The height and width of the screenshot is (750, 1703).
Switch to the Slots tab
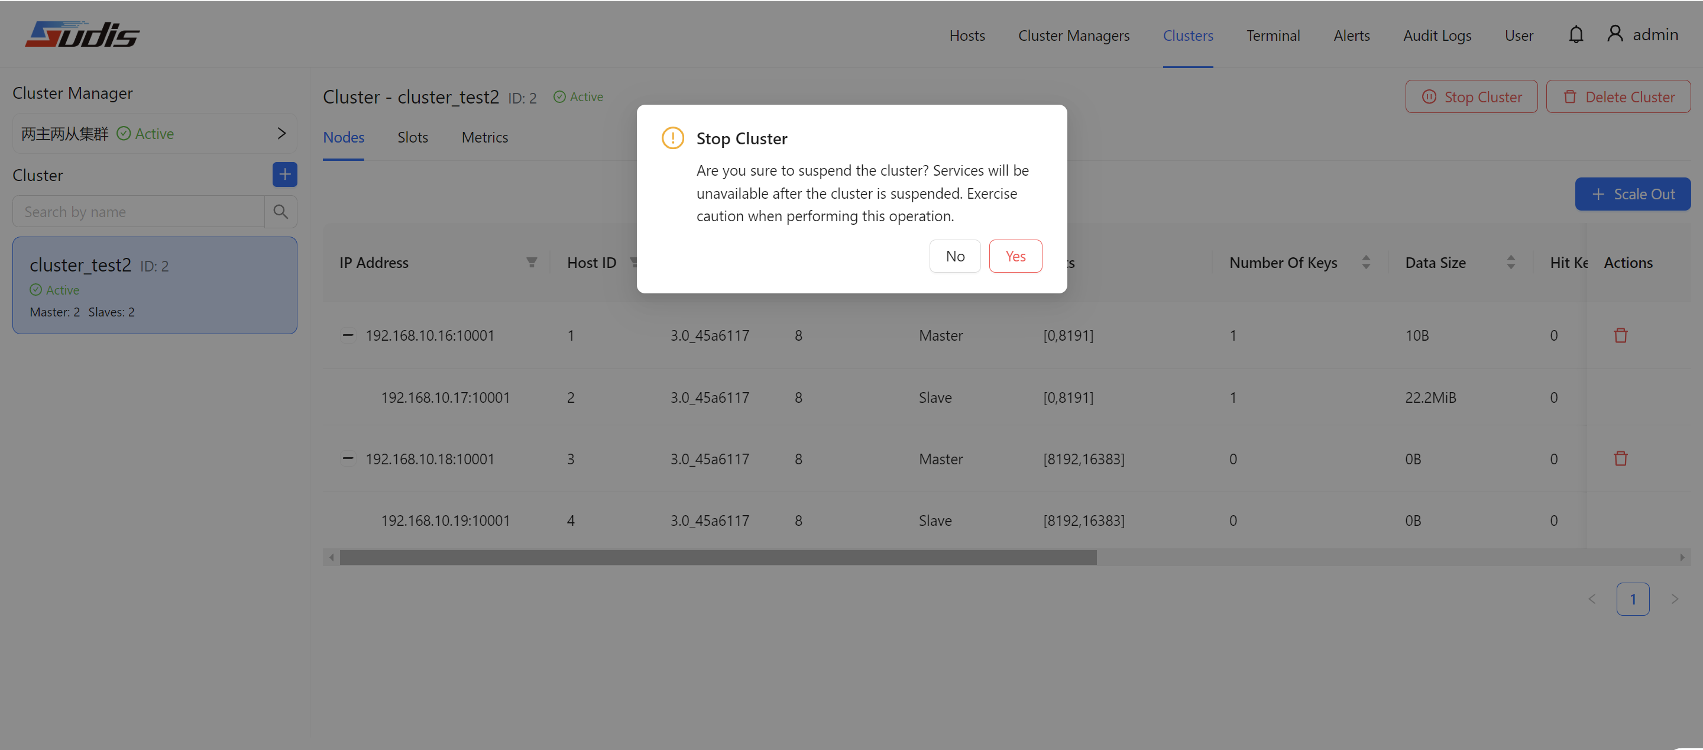413,138
